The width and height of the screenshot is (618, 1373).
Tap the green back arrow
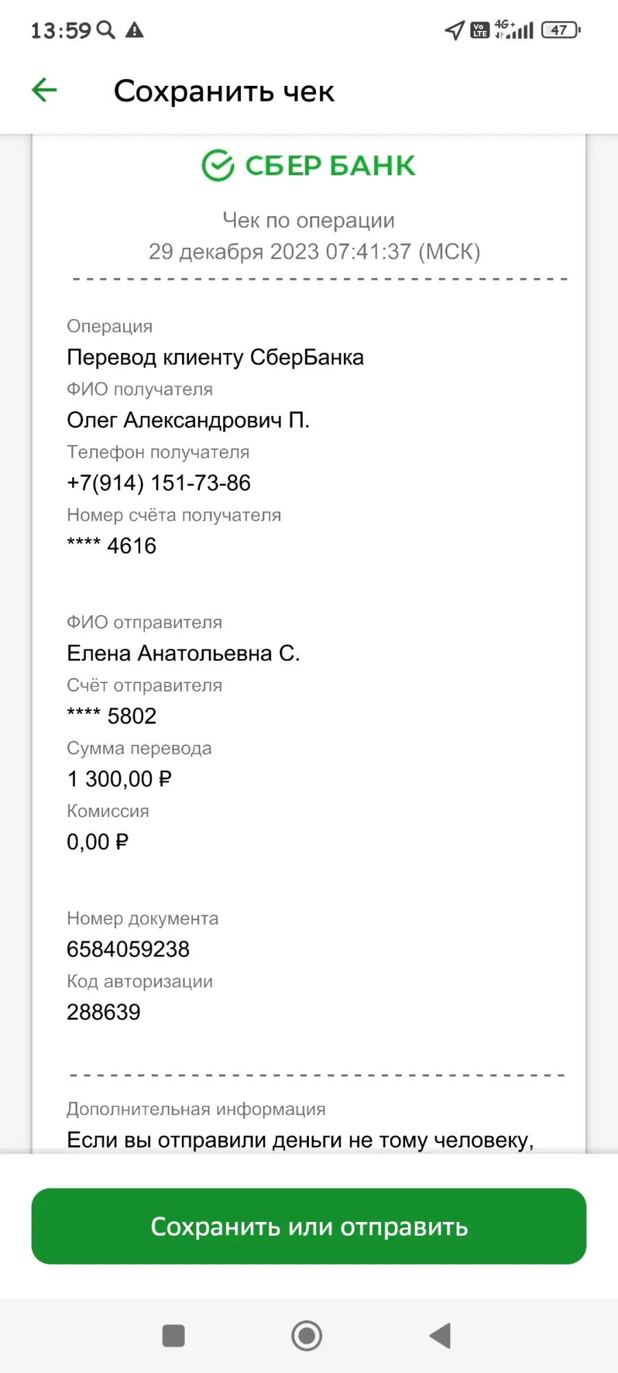pos(45,90)
